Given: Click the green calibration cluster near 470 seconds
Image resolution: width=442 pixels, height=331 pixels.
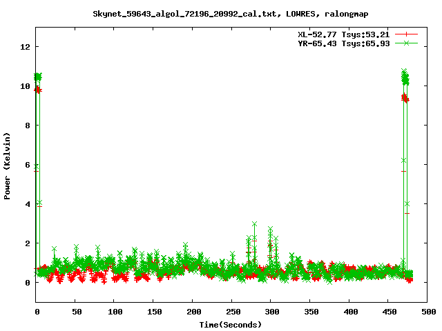Looking at the screenshot, I should coord(405,78).
